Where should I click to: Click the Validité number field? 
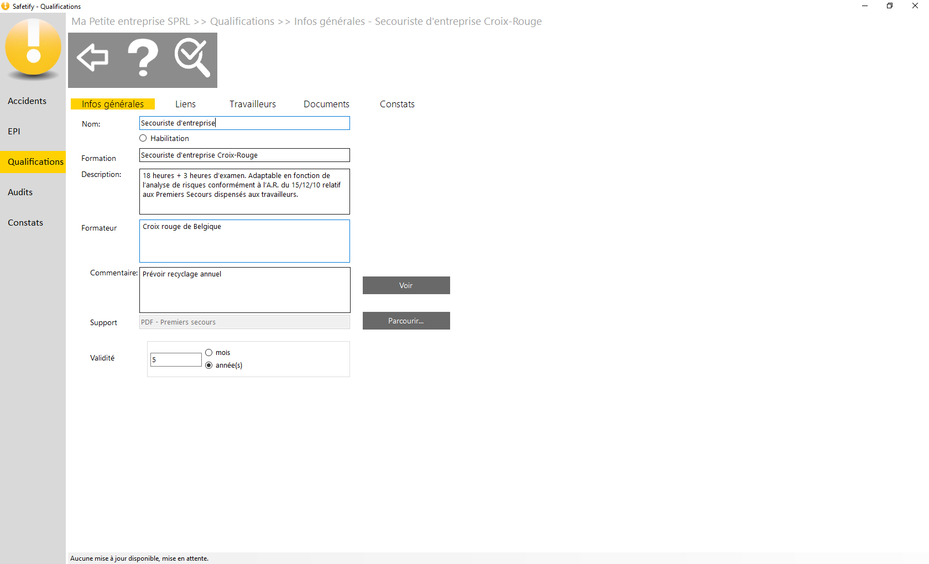[x=176, y=360]
